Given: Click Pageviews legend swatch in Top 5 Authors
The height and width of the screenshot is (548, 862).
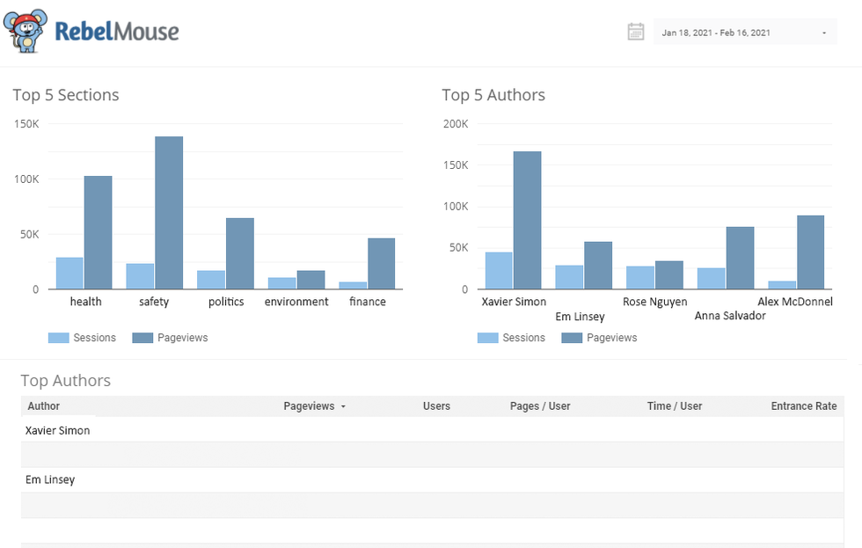Looking at the screenshot, I should tap(573, 338).
